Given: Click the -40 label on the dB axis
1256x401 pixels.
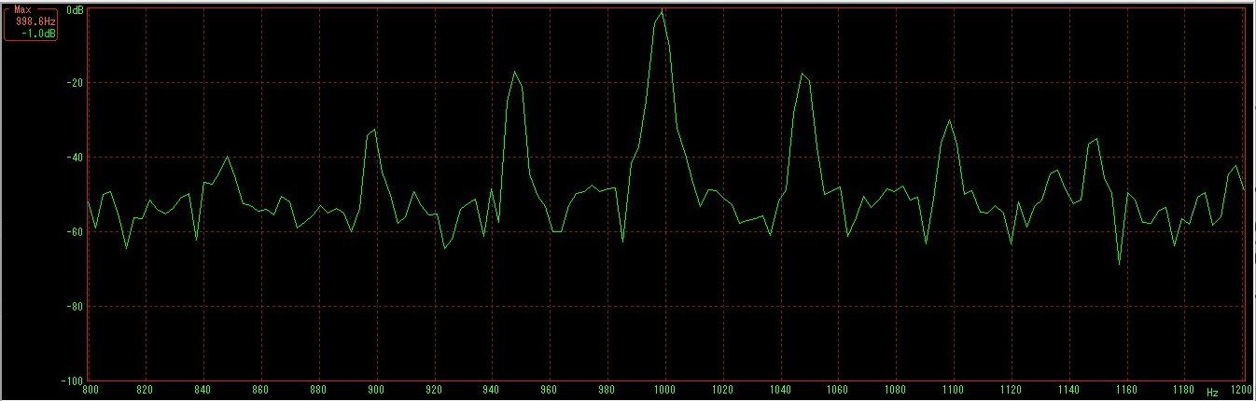Looking at the screenshot, I should coord(76,157).
